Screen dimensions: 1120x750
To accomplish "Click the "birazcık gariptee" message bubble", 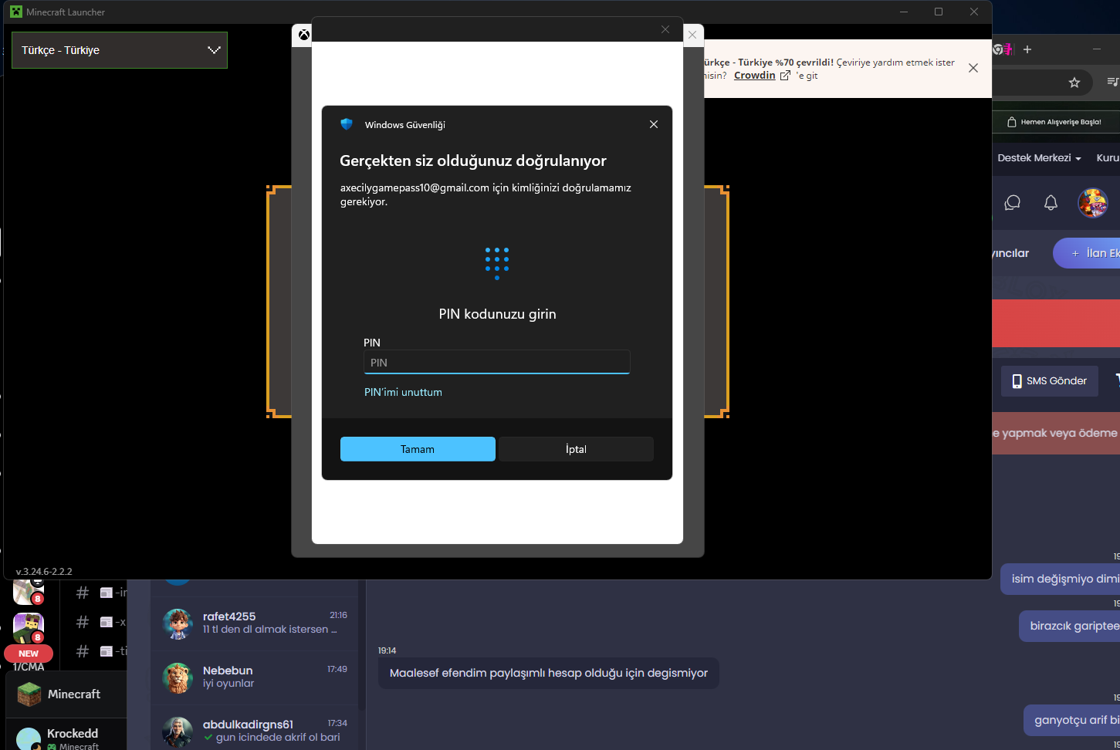I will coord(1070,626).
